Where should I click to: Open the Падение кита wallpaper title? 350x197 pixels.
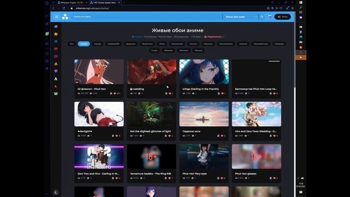click(191, 131)
